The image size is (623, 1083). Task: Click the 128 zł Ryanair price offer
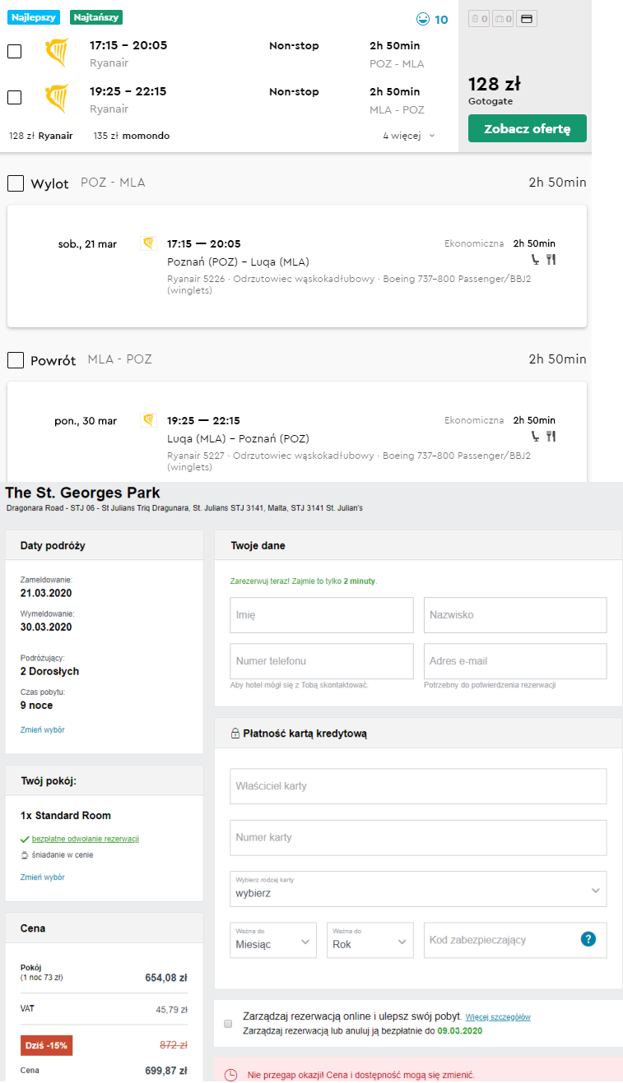[41, 136]
